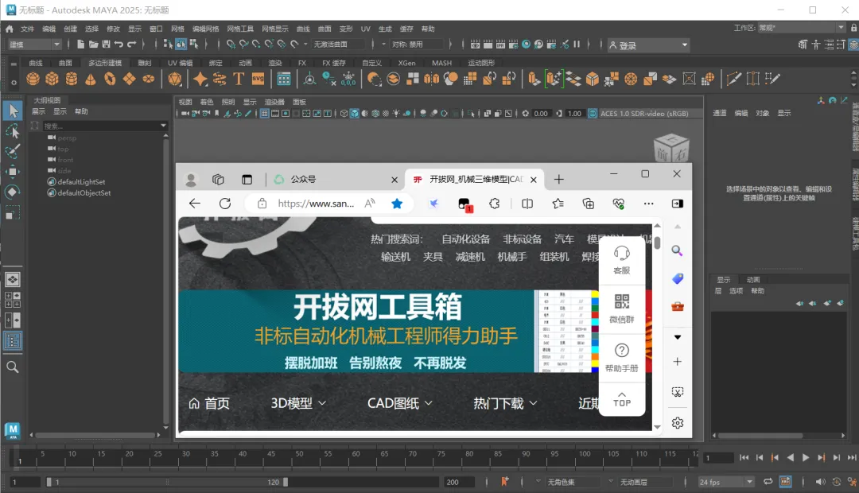Click the Redo arrow in status line
This screenshot has width=859, height=493.
131,45
